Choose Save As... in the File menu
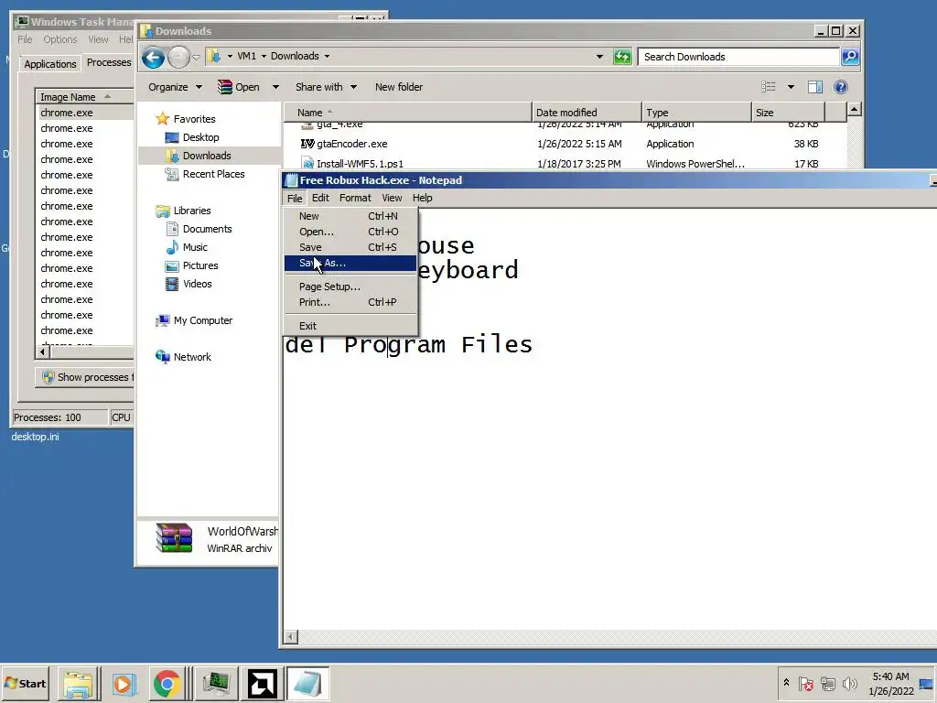 click(350, 263)
